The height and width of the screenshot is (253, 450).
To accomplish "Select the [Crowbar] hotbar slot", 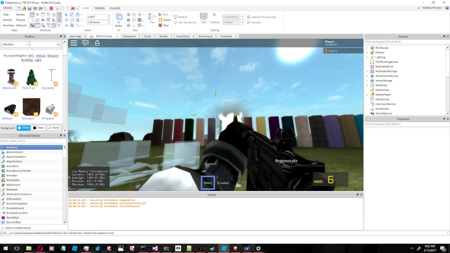I will tap(223, 183).
